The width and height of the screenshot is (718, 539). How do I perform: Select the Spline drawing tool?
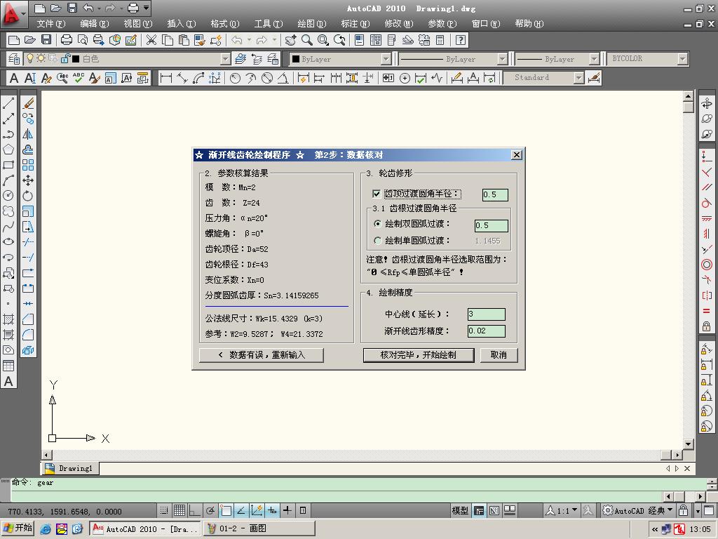tap(8, 227)
